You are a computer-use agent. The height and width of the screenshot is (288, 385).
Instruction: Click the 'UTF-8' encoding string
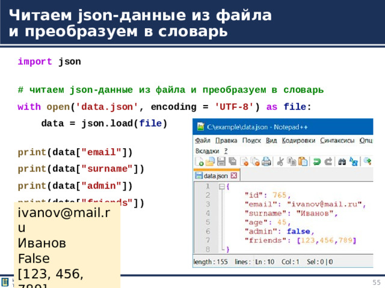point(234,107)
